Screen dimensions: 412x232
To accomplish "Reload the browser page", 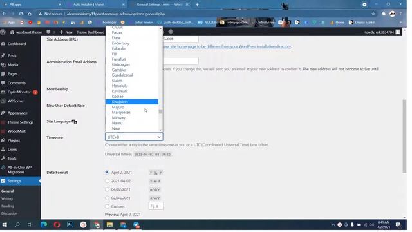I will [x=21, y=14].
